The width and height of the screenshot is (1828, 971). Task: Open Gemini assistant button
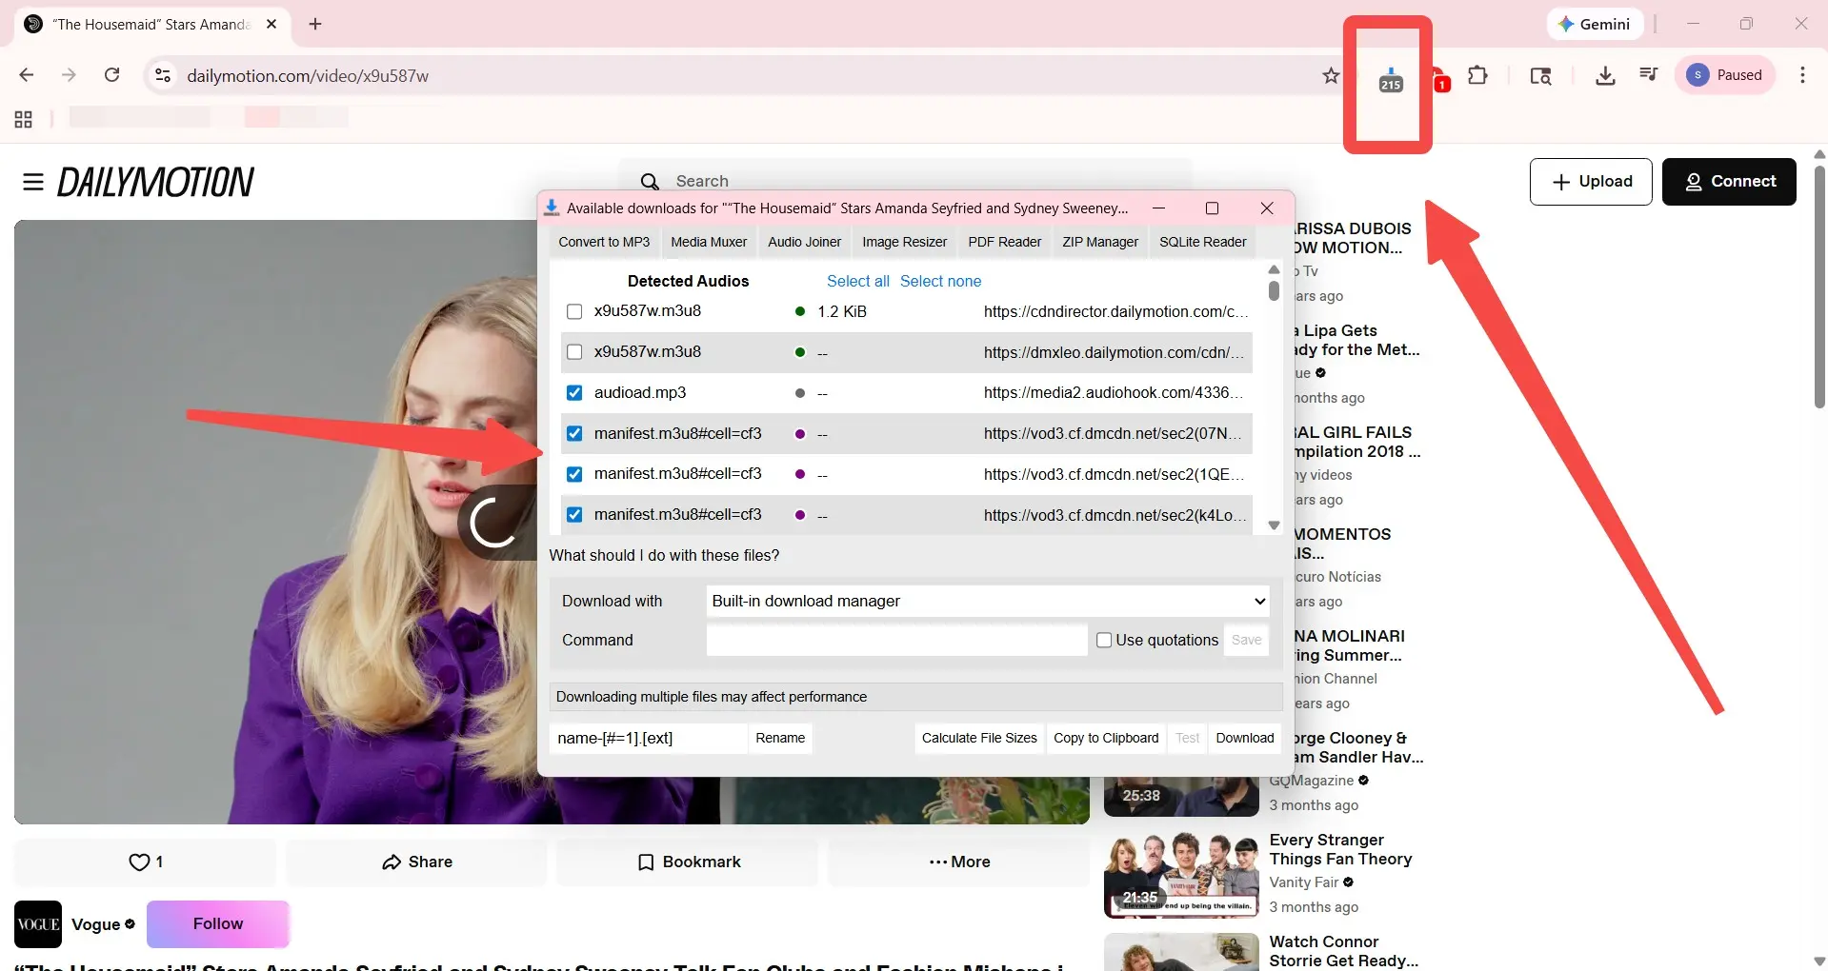(1595, 24)
